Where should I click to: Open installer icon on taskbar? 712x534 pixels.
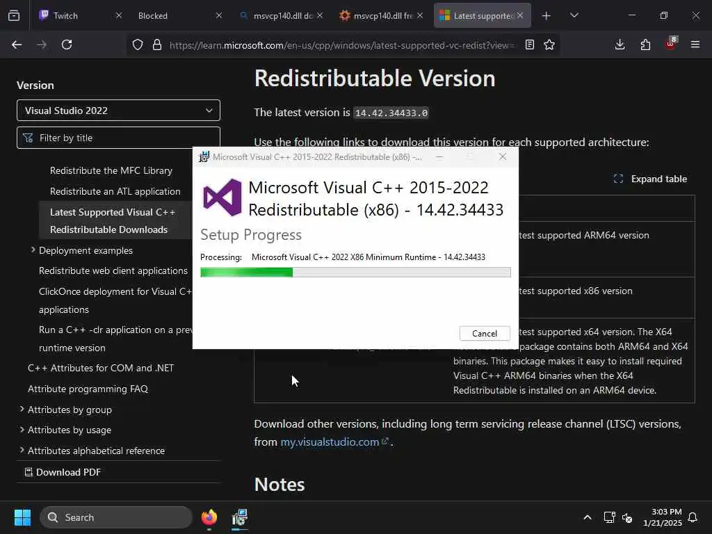coord(240,517)
